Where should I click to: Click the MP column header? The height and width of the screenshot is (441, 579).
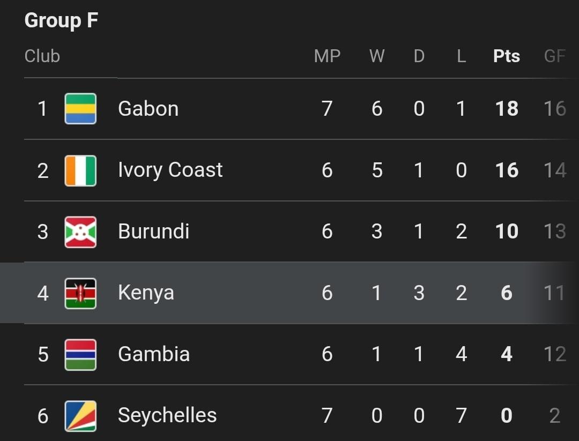(x=327, y=56)
